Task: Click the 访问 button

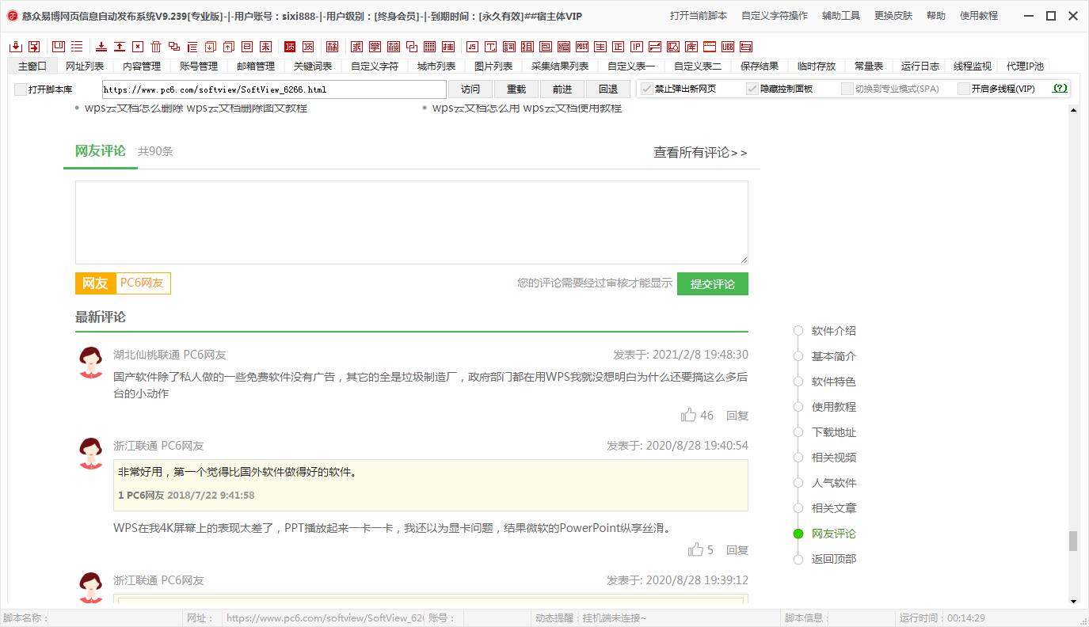Action: click(x=470, y=89)
